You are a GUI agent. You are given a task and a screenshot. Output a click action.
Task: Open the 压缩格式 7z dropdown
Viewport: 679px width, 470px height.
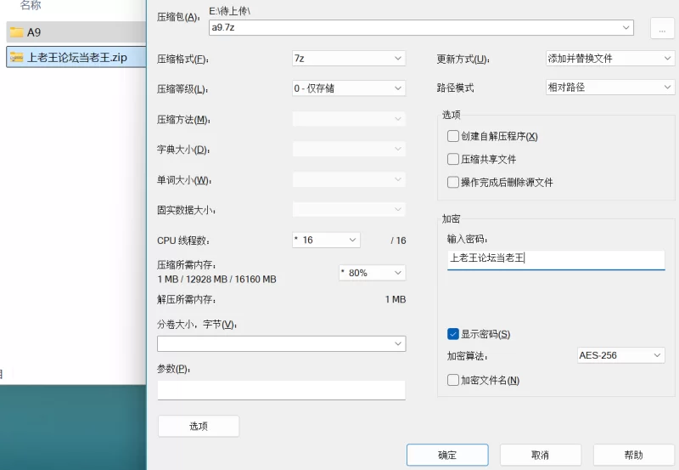coord(349,58)
